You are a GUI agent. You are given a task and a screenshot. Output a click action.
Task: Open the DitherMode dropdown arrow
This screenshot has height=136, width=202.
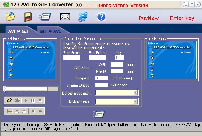(136, 101)
